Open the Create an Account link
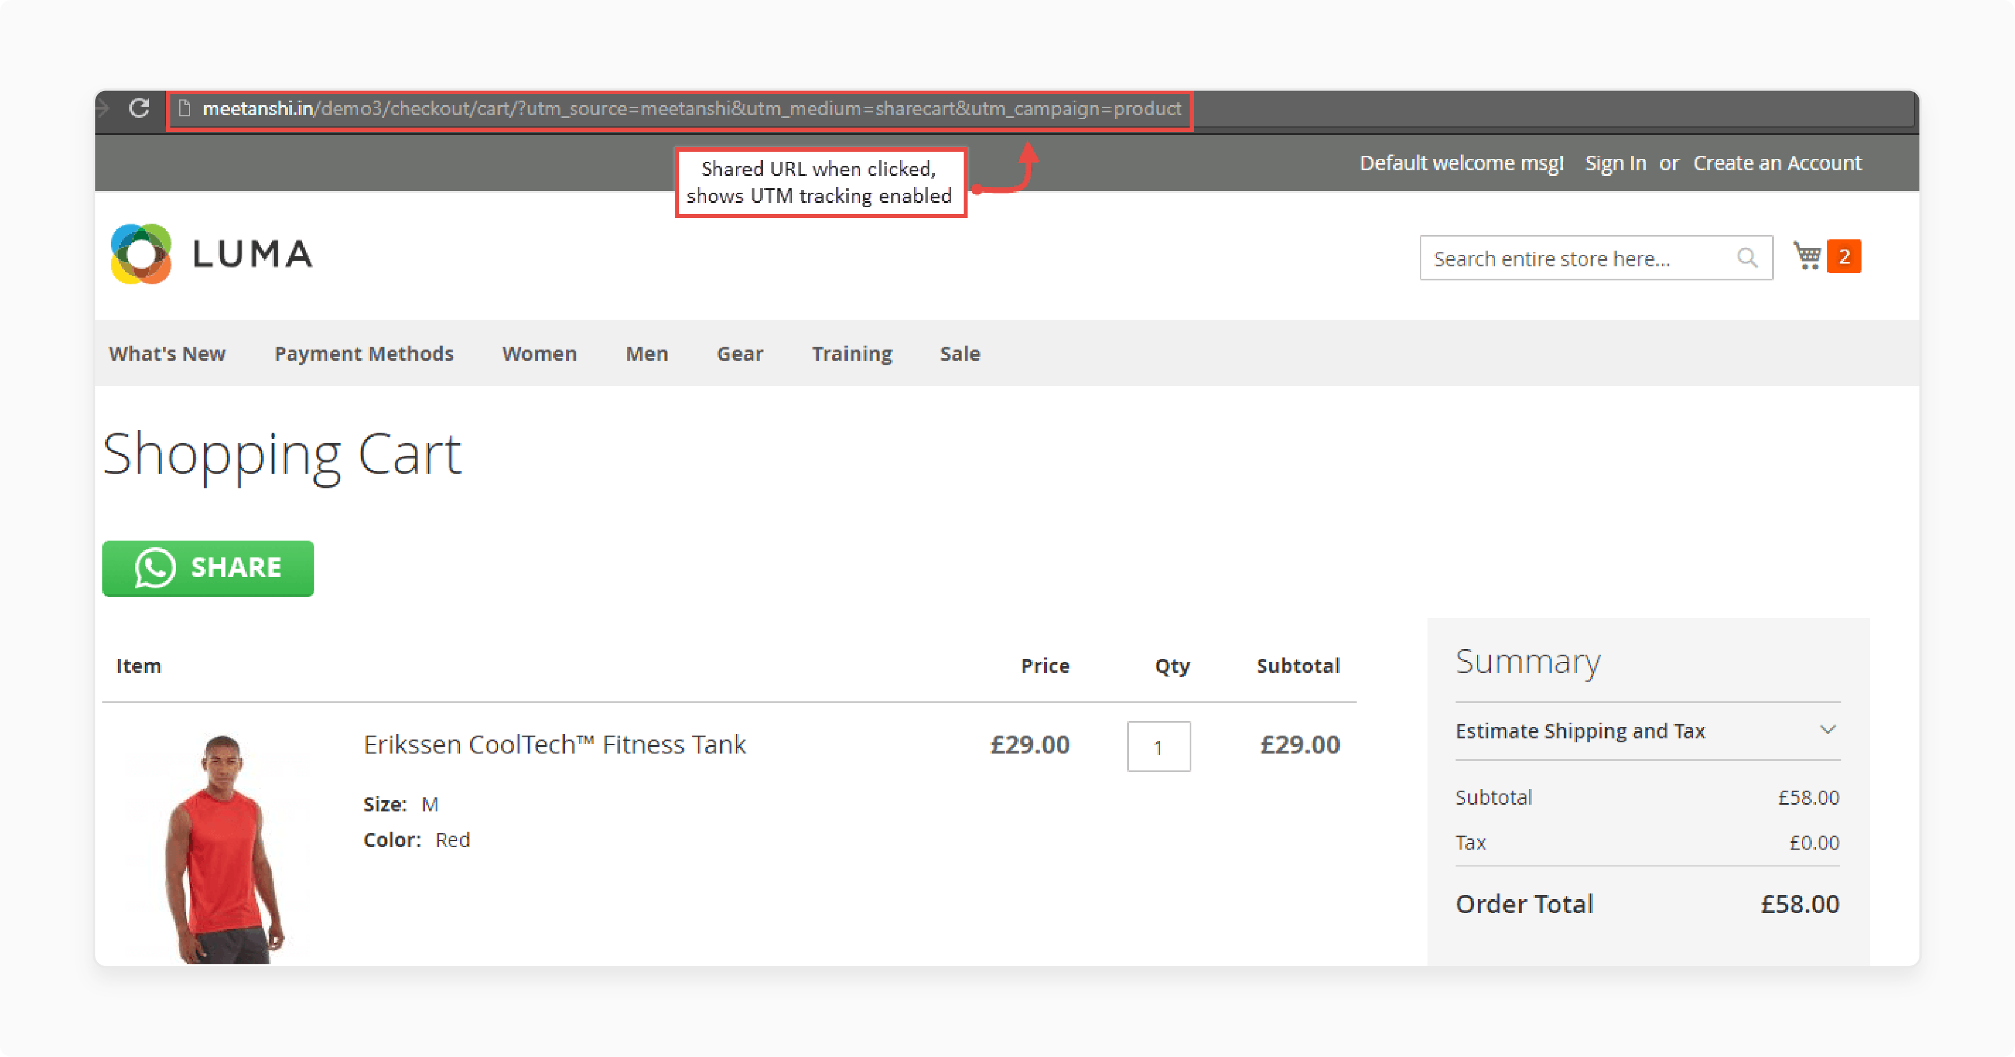2015x1057 pixels. coord(1777,162)
